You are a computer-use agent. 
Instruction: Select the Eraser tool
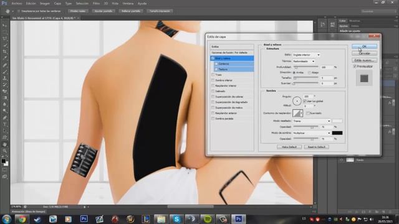[4, 91]
